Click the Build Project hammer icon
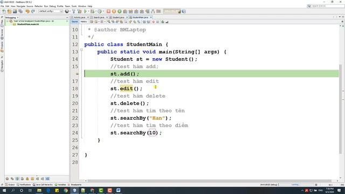This screenshot has height=194, width=345. (74, 11)
